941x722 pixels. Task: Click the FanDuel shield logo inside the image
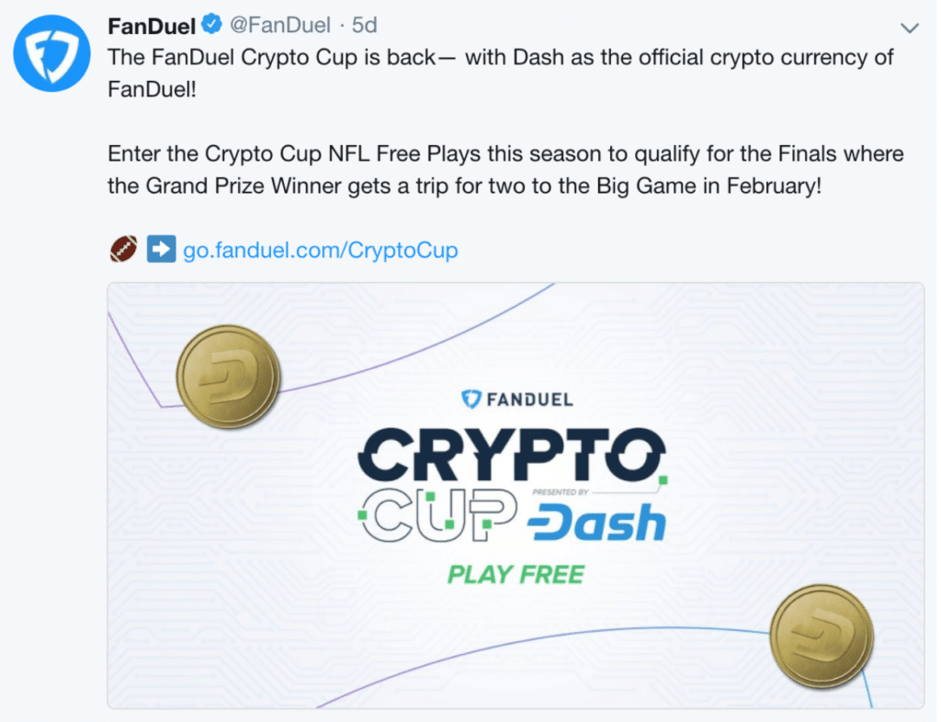(x=470, y=399)
